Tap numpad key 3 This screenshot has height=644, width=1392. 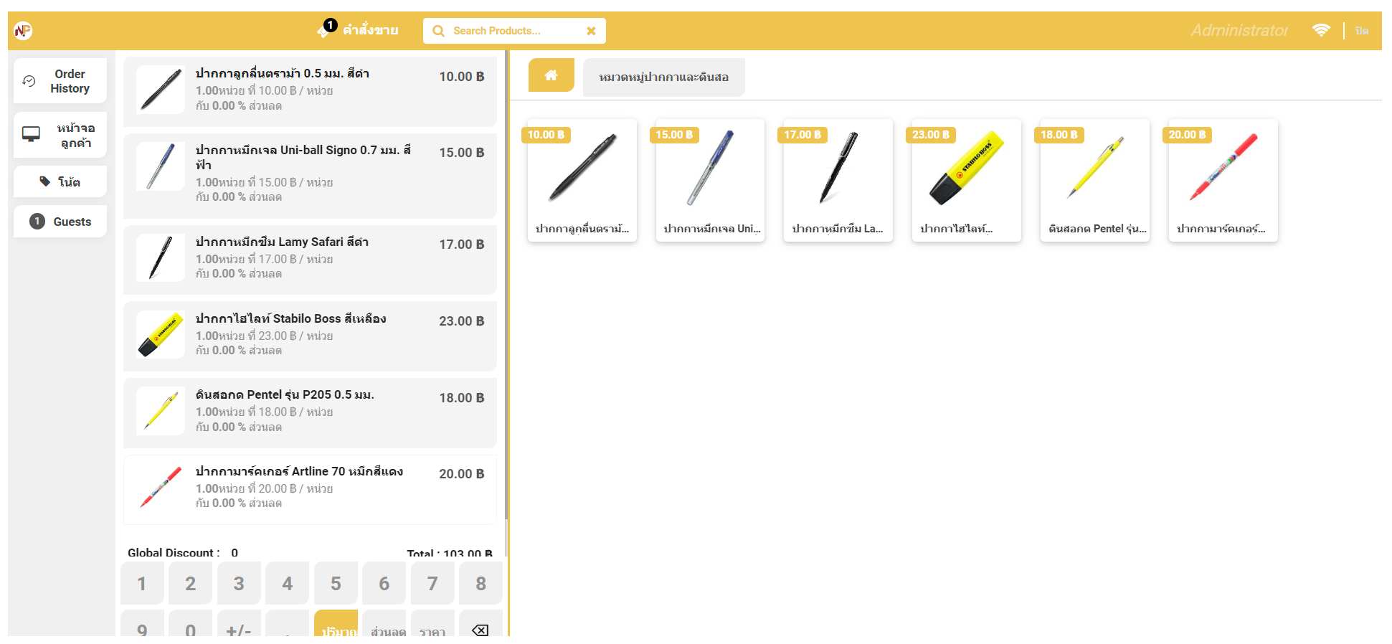click(239, 583)
